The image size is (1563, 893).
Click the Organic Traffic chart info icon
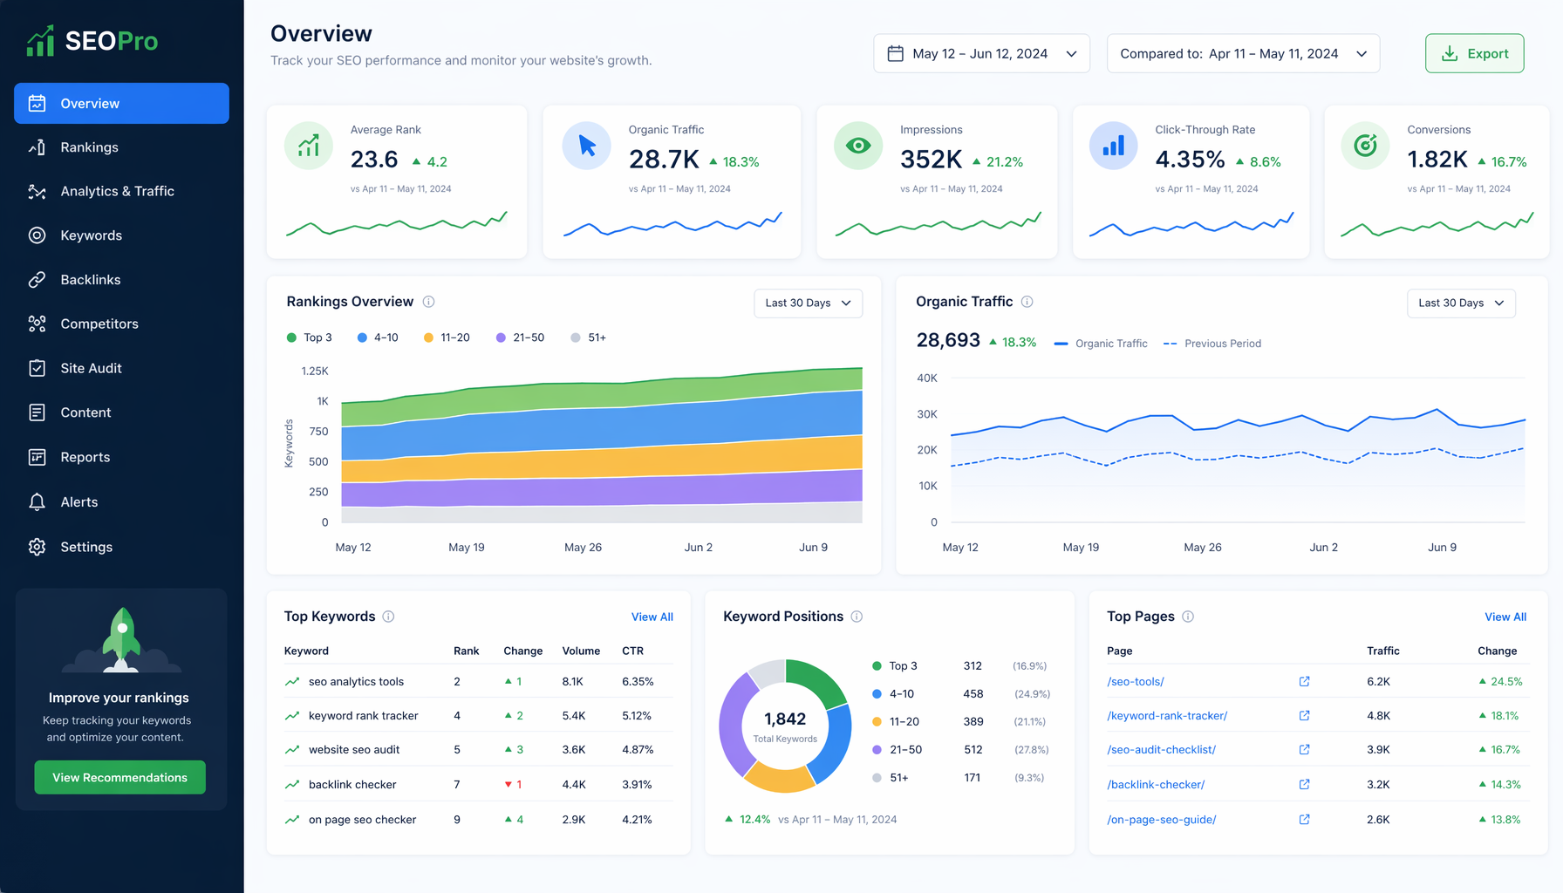point(1027,302)
